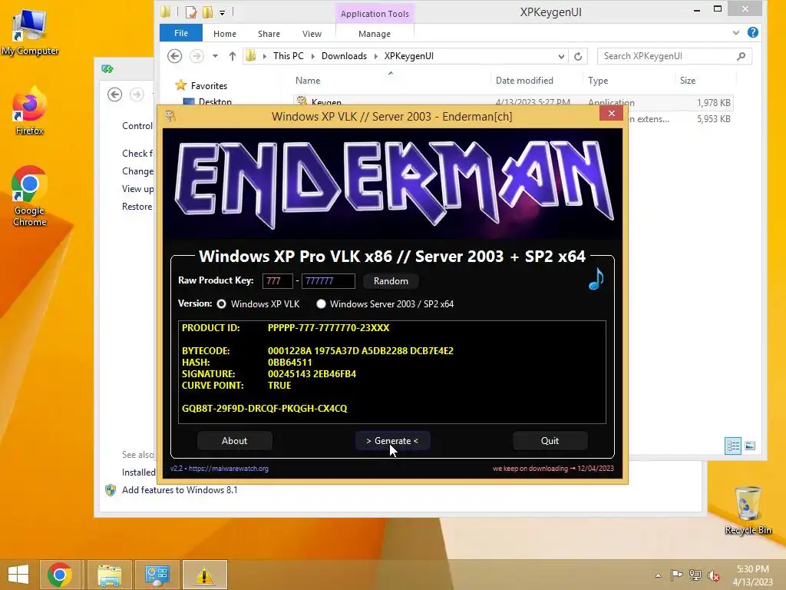The height and width of the screenshot is (590, 786).
Task: Click the network tray icon
Action: pos(695,575)
